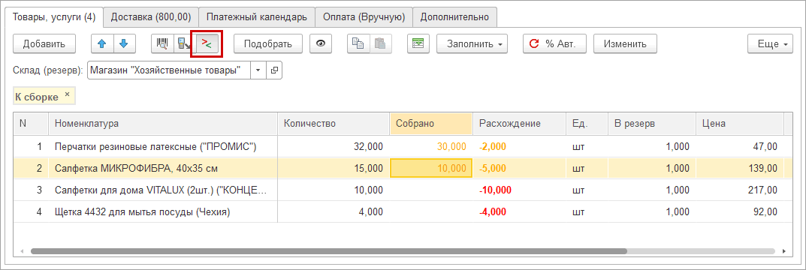Screen dimensions: 806x270
Task: Click the Подобрать button
Action: coord(267,43)
